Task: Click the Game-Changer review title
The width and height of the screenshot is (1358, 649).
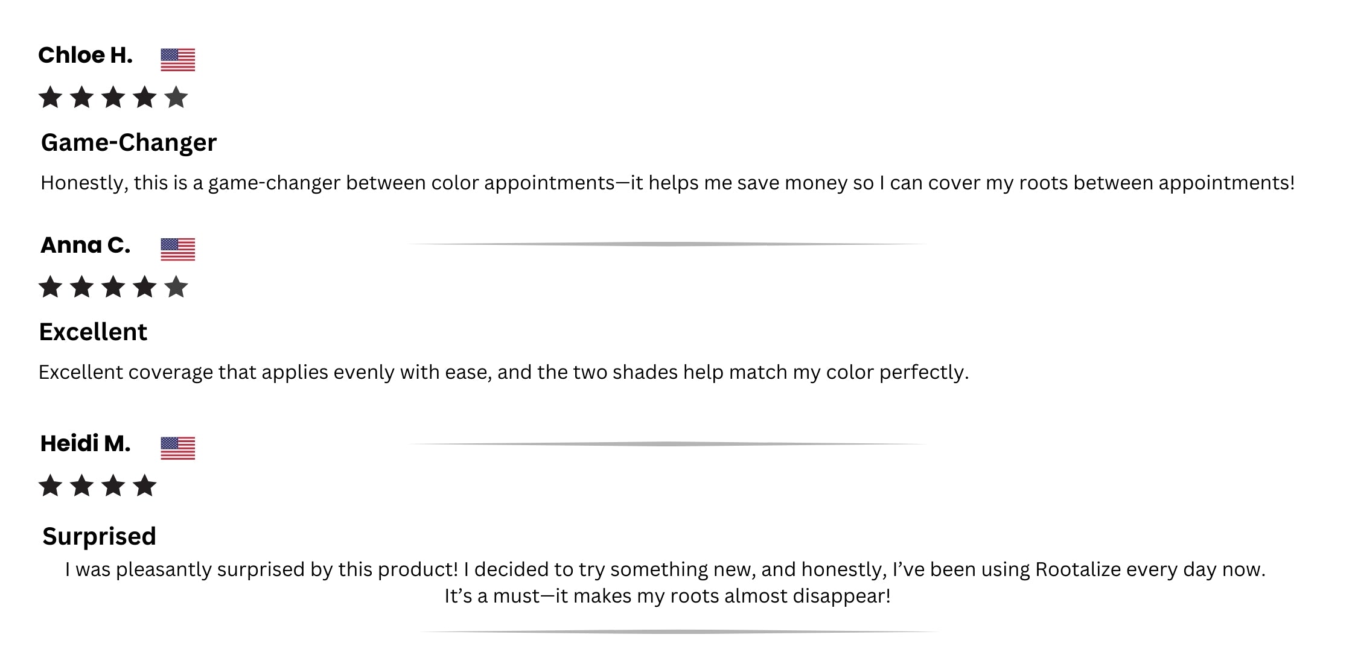Action: [129, 143]
